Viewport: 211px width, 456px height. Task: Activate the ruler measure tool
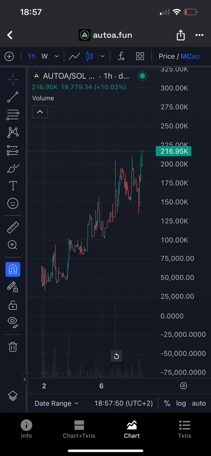(13, 228)
